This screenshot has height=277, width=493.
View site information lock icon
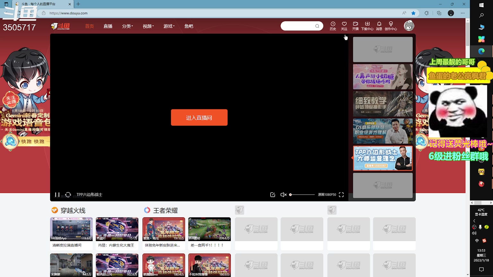point(44,13)
